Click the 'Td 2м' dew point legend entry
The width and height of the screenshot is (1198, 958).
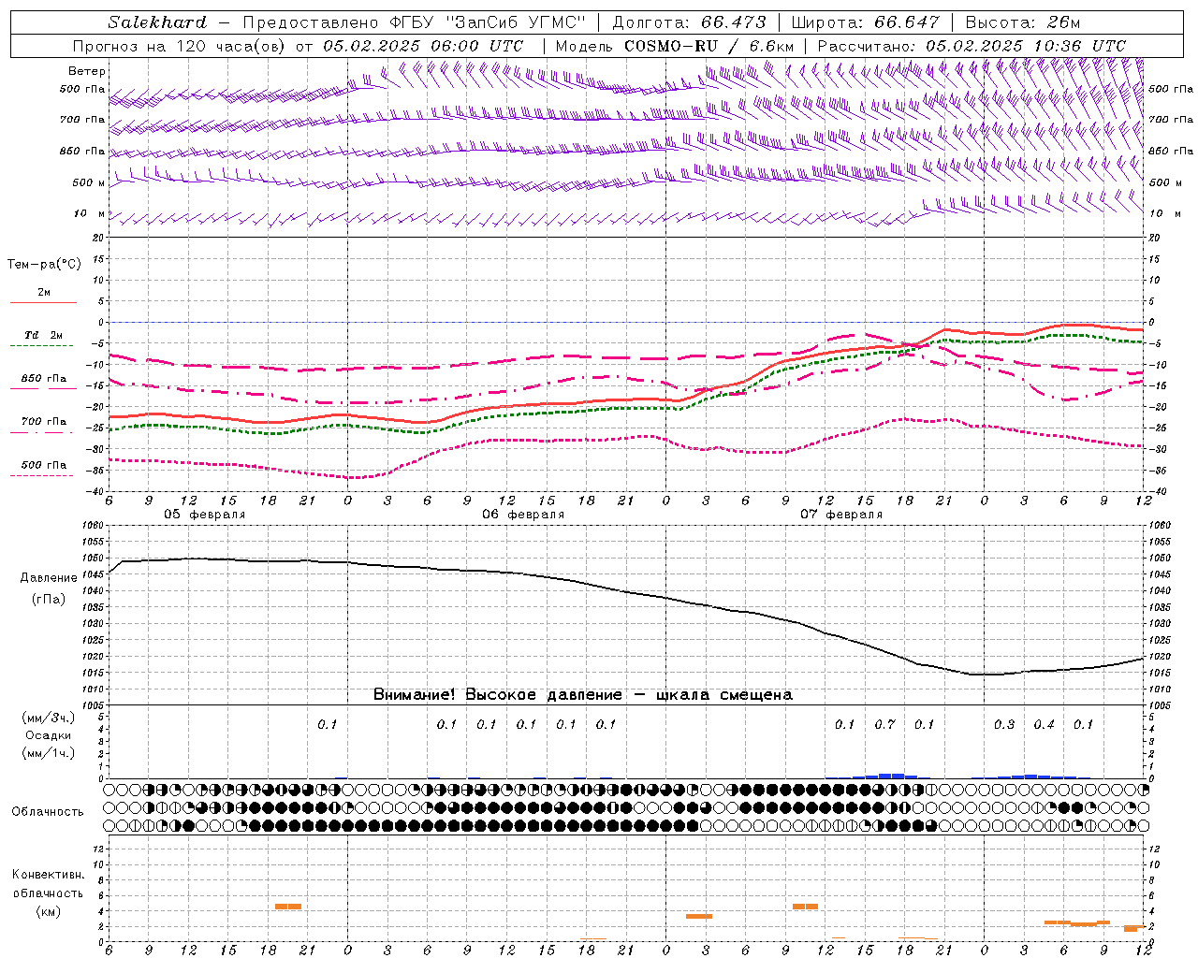click(x=43, y=340)
